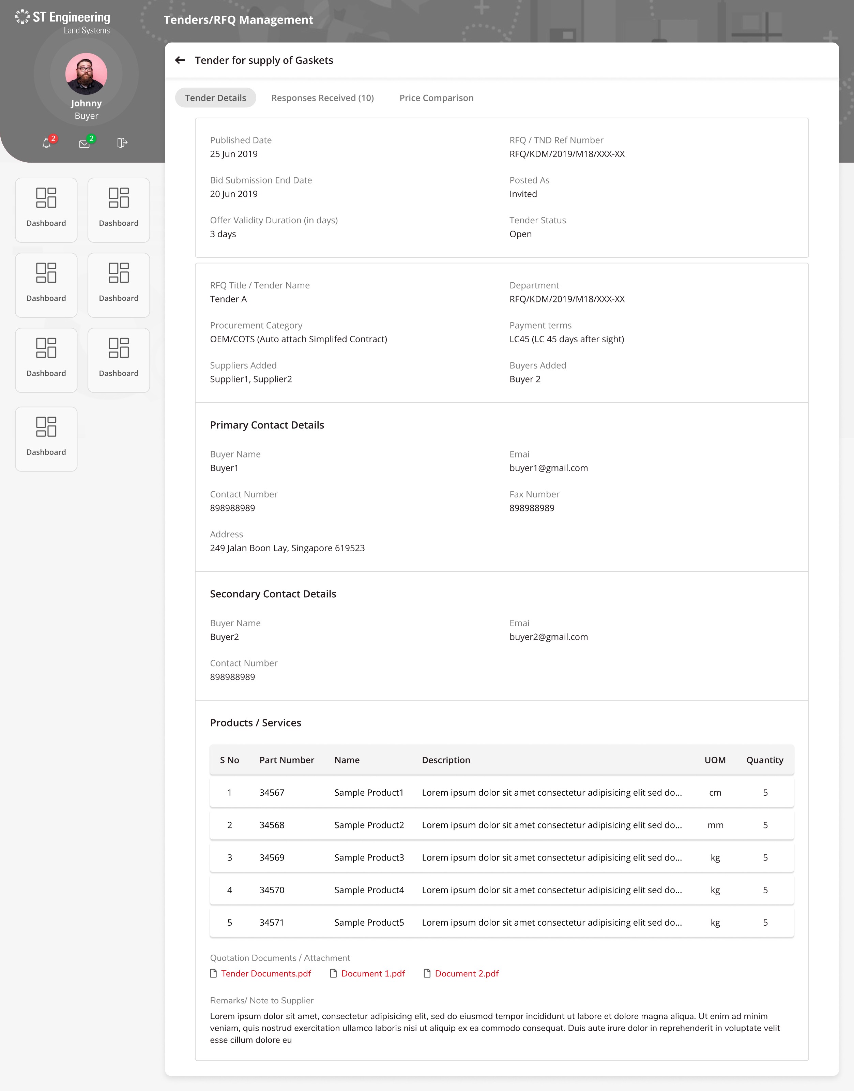
Task: Select part number 34571 cell
Action: click(272, 922)
